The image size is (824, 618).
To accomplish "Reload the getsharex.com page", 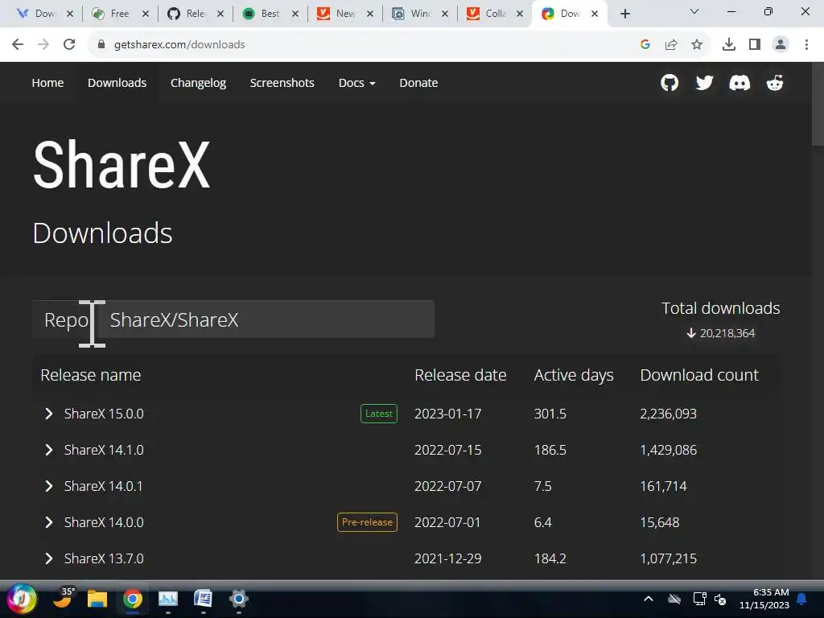I will point(69,44).
